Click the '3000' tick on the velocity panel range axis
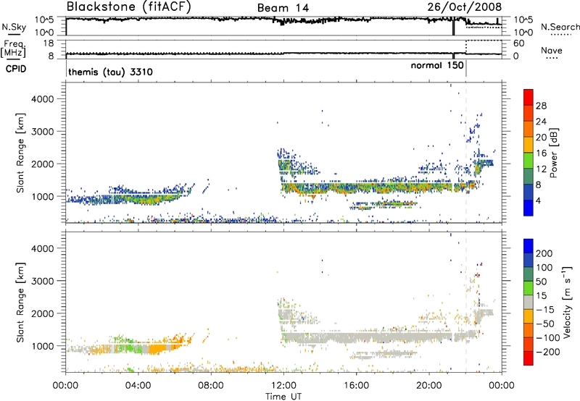The width and height of the screenshot is (580, 401). pyautogui.click(x=43, y=281)
